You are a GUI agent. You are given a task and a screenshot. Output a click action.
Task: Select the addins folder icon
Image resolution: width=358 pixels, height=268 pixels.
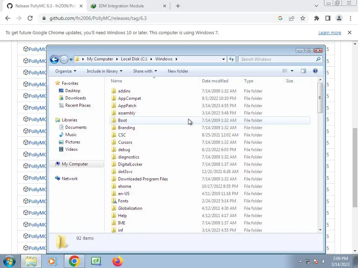click(114, 91)
